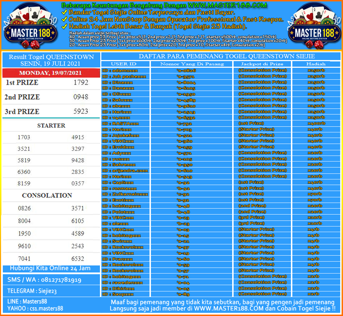This screenshot has width=343, height=316.
Task: Toggle checkmark beside Hadiah Togel Lebih Besar
Action: (64, 26)
